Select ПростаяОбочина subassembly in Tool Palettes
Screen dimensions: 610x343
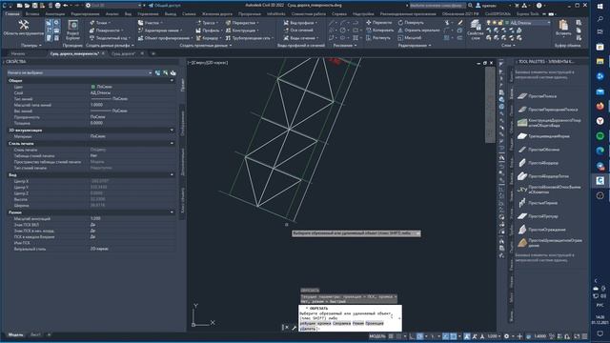tap(539, 150)
